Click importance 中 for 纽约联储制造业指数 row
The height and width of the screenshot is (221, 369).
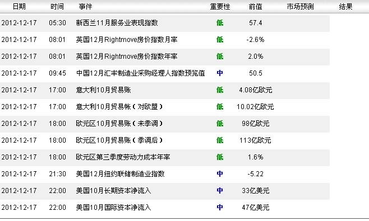coord(220,174)
